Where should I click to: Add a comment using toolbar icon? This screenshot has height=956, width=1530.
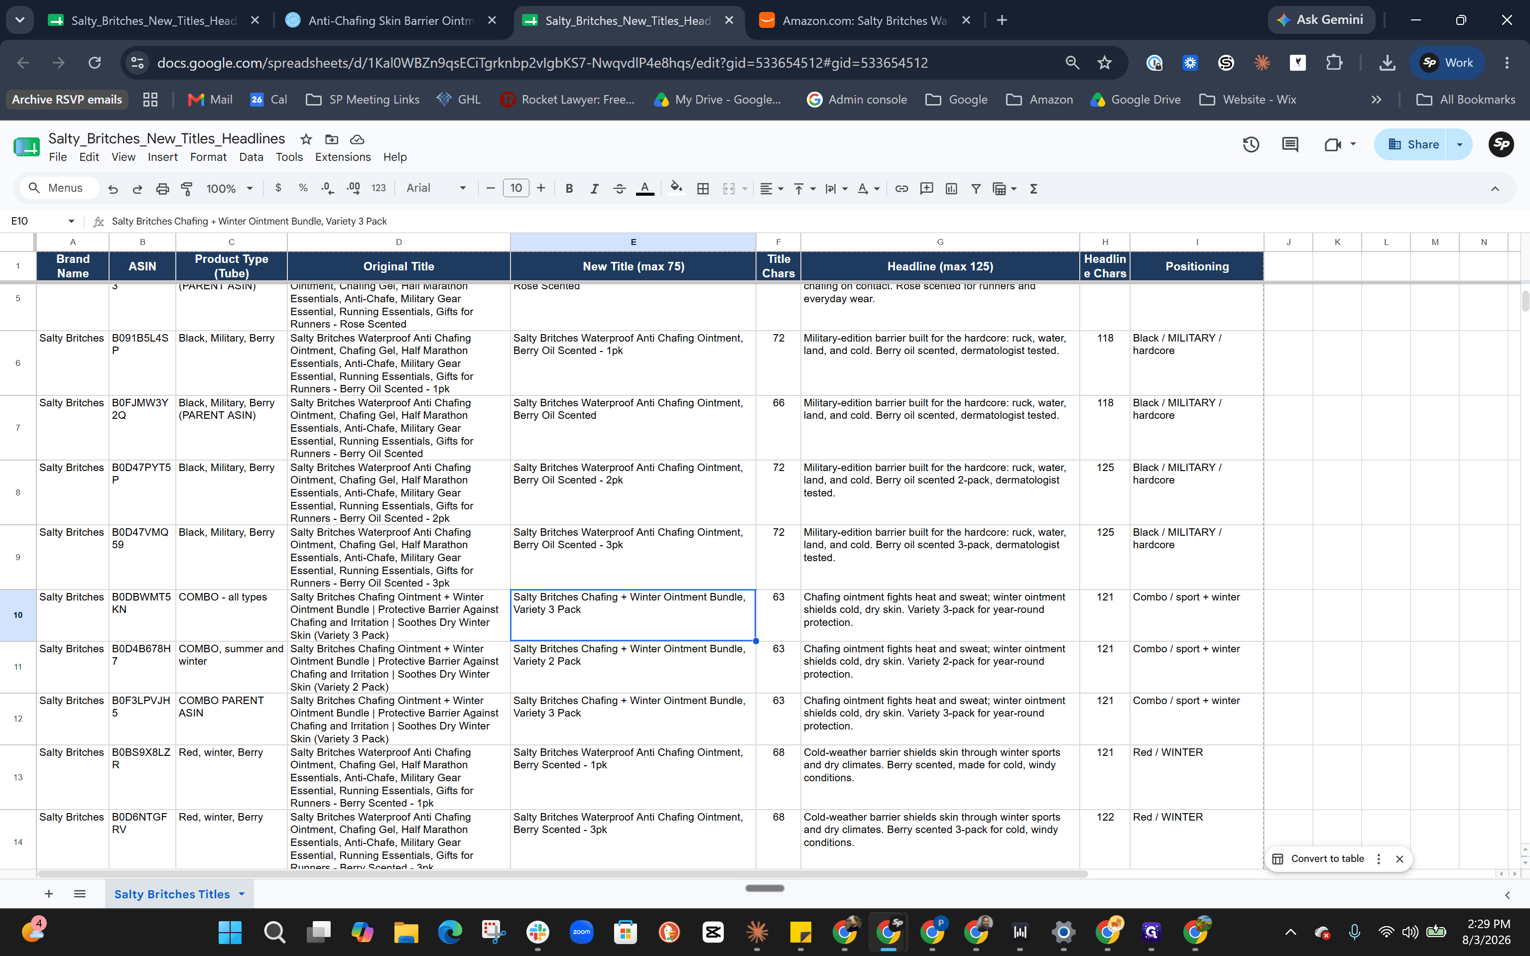pos(926,188)
